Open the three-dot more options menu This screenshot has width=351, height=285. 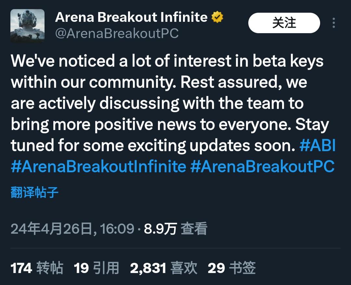tap(333, 23)
